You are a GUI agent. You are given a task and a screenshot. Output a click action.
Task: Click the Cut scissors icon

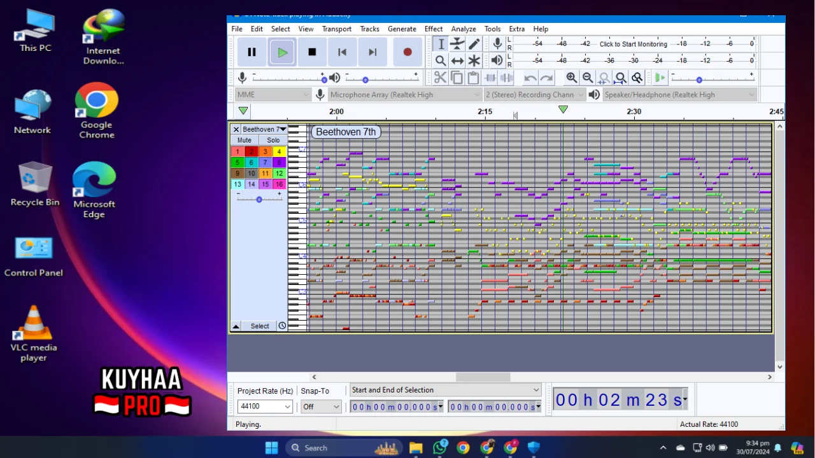pos(440,78)
